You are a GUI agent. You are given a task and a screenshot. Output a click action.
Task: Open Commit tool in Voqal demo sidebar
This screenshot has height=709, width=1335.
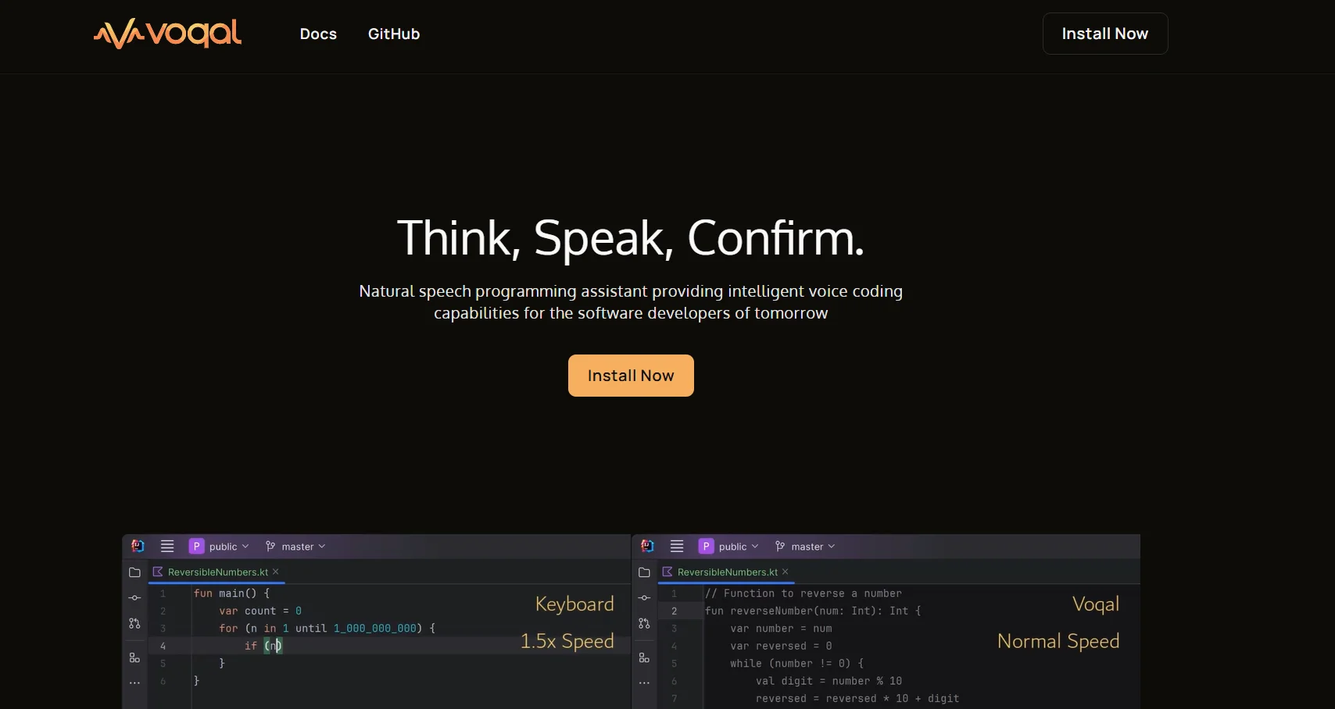tap(644, 598)
